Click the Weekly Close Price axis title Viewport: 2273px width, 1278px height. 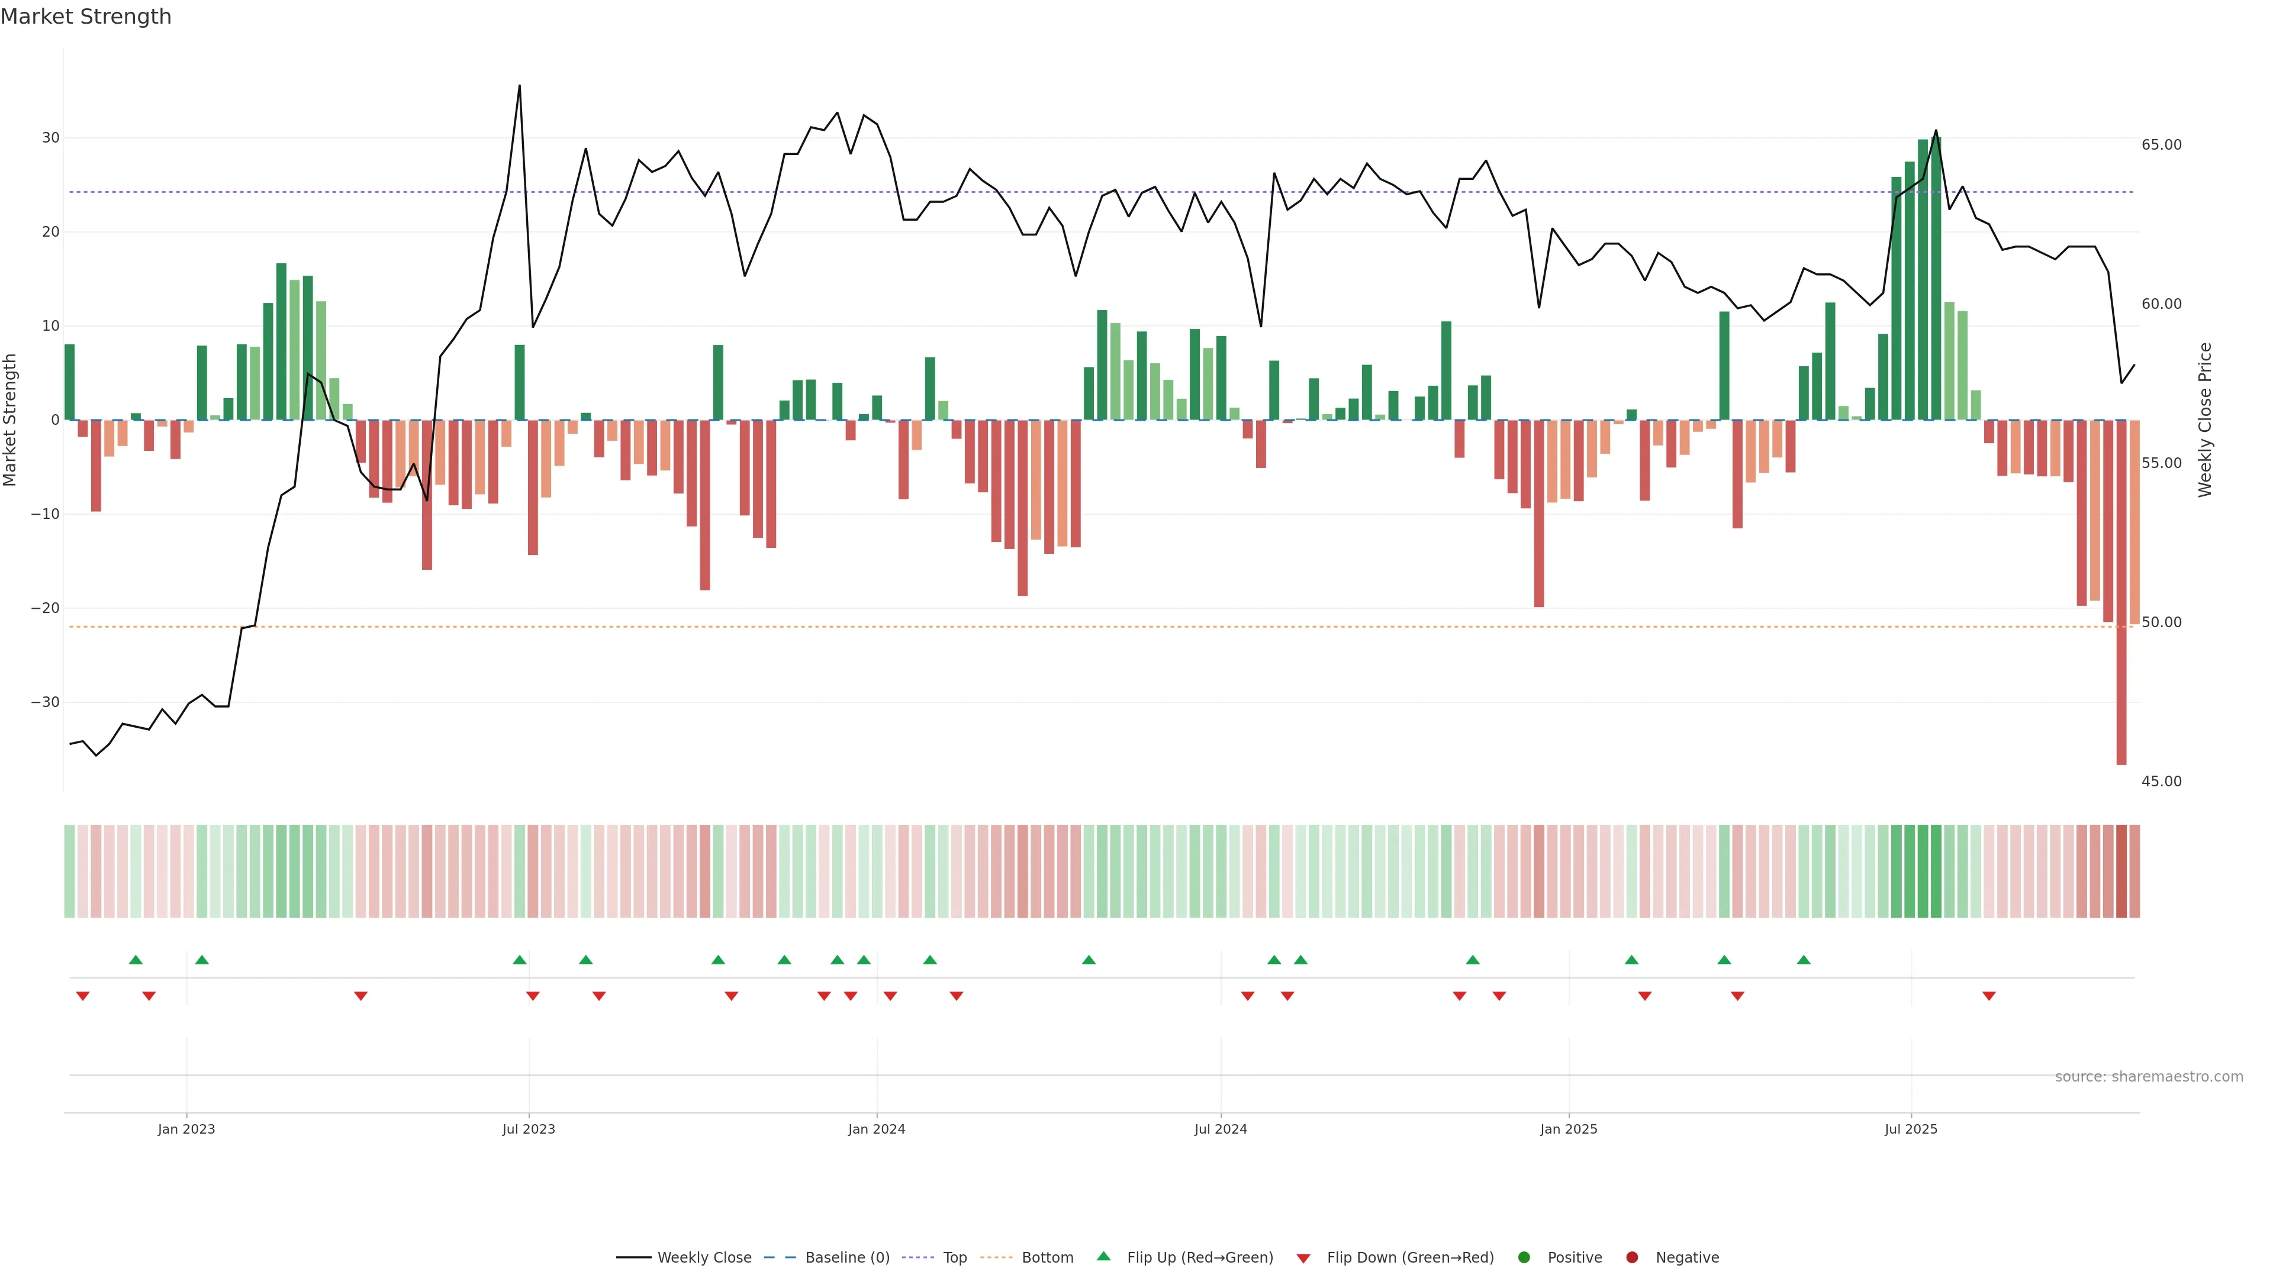2205,420
